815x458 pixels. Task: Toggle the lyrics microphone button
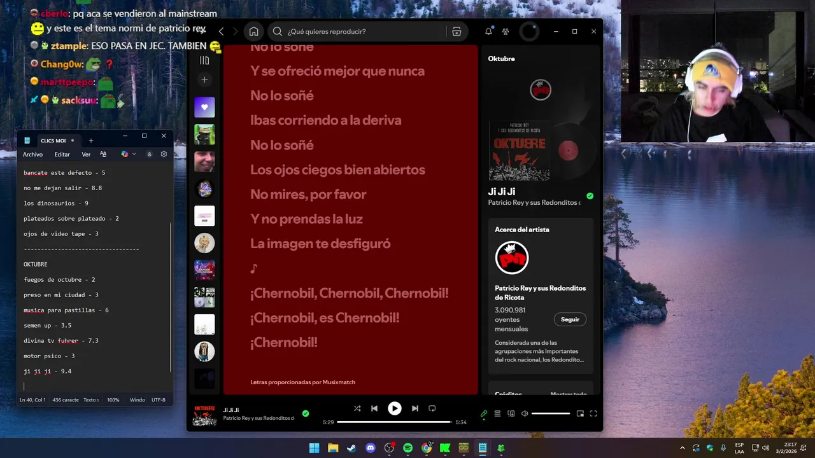point(484,413)
